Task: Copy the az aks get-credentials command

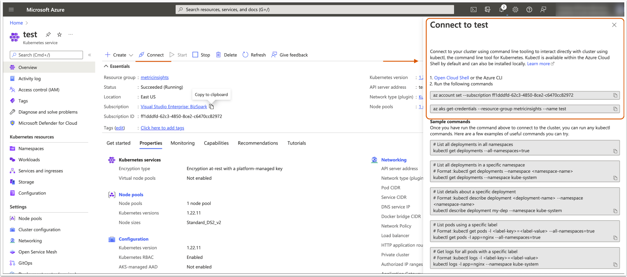Action: pos(615,109)
